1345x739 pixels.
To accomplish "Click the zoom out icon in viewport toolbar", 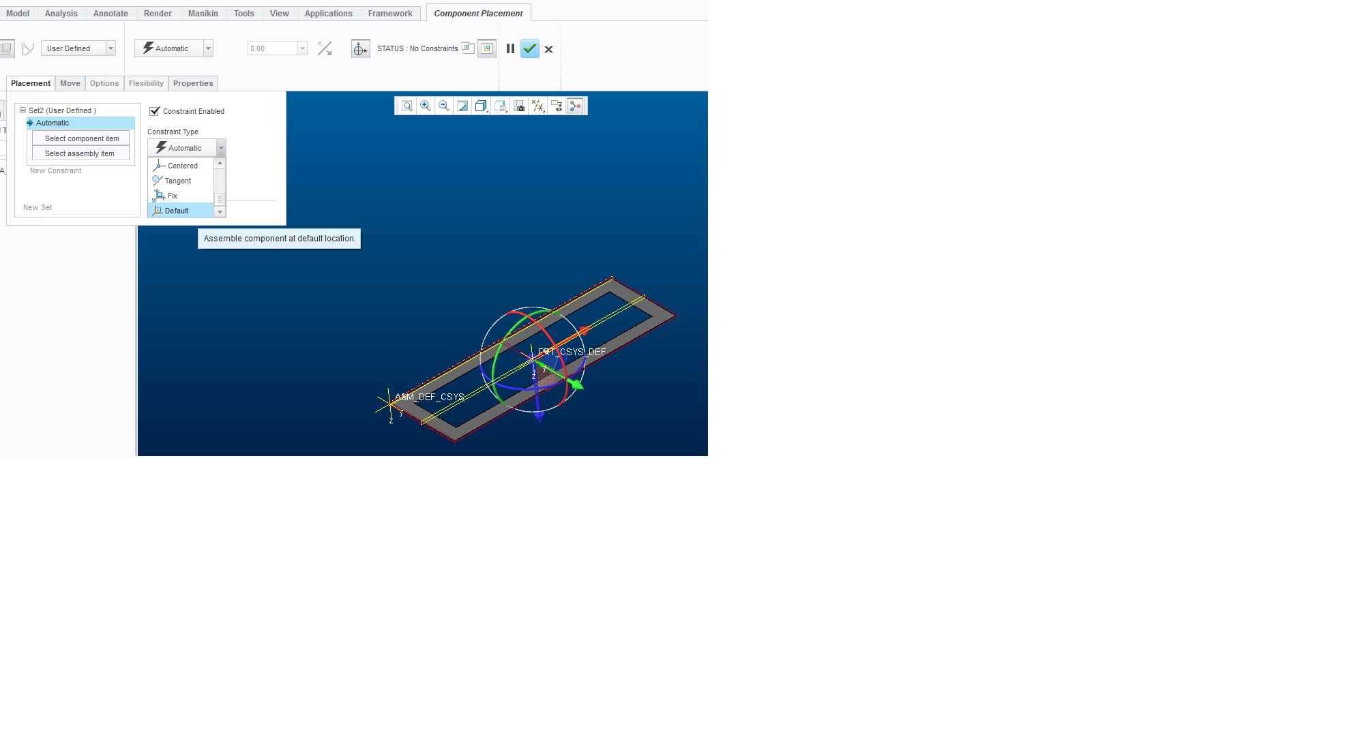I will tap(443, 106).
